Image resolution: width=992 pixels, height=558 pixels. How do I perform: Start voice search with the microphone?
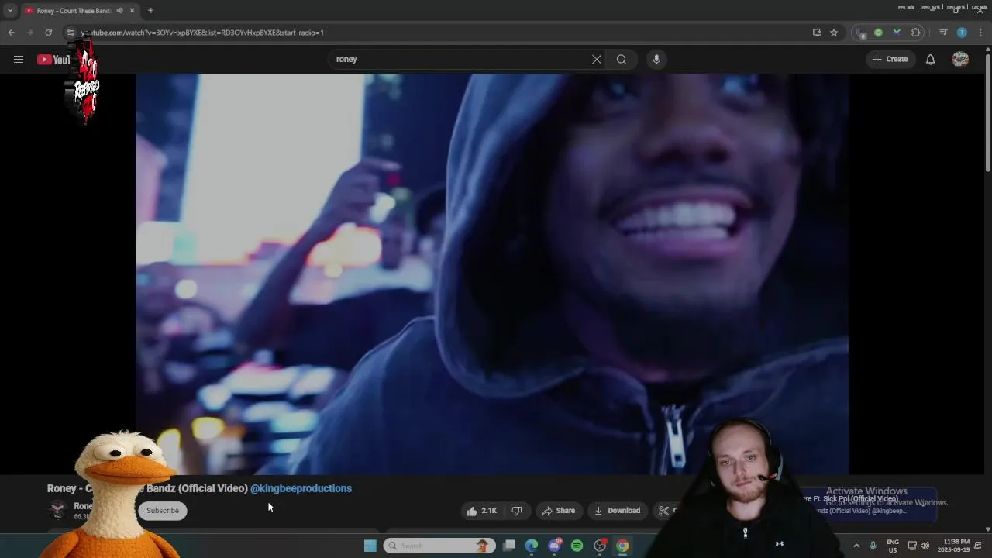click(656, 59)
